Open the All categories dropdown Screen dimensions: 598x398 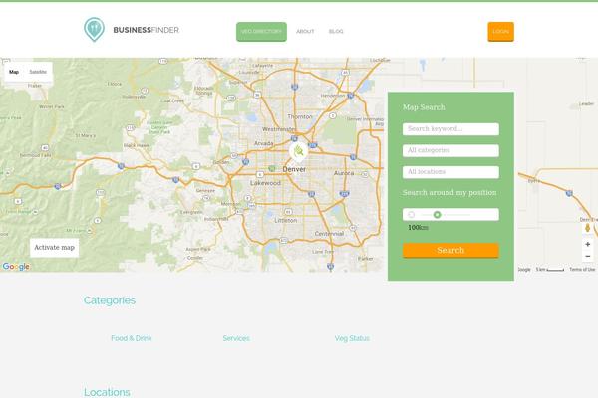(x=450, y=150)
